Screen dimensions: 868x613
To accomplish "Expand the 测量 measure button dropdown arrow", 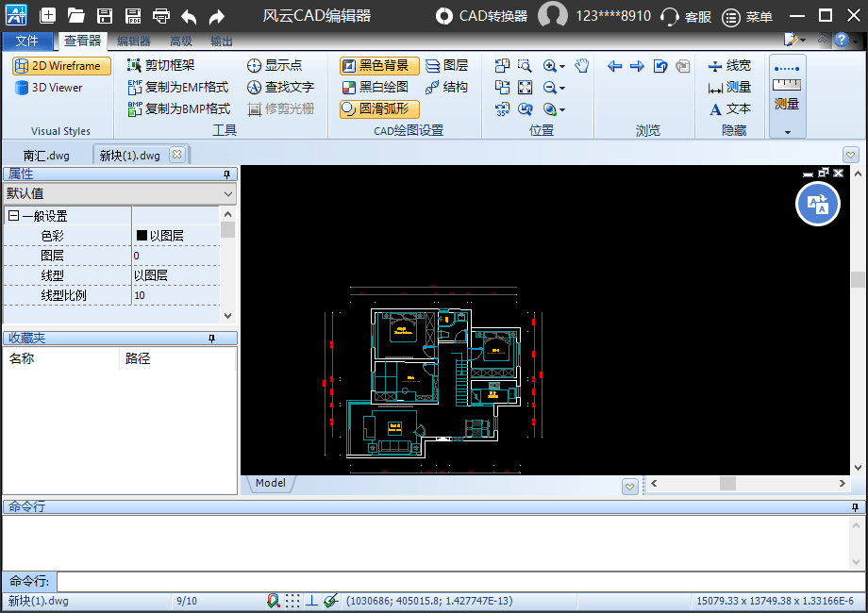I will (x=787, y=132).
